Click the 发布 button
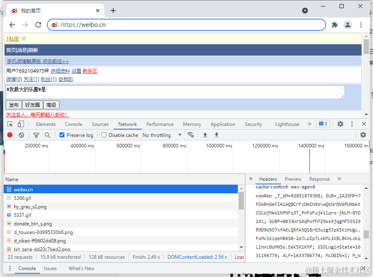 pyautogui.click(x=14, y=105)
